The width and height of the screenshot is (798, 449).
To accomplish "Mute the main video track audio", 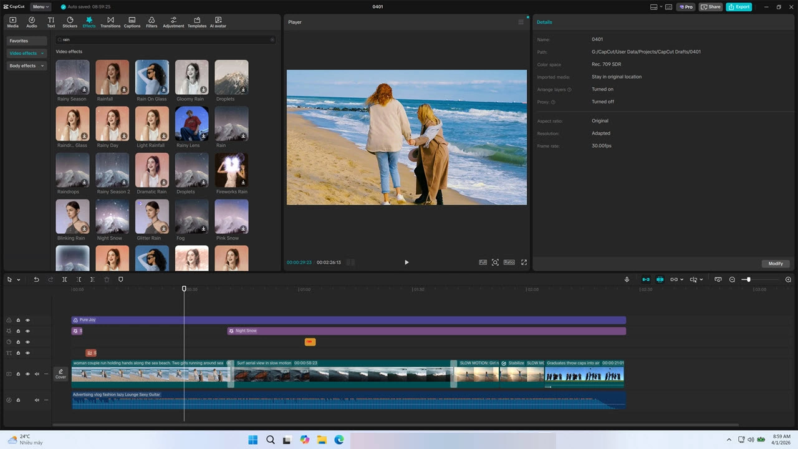I will point(37,374).
